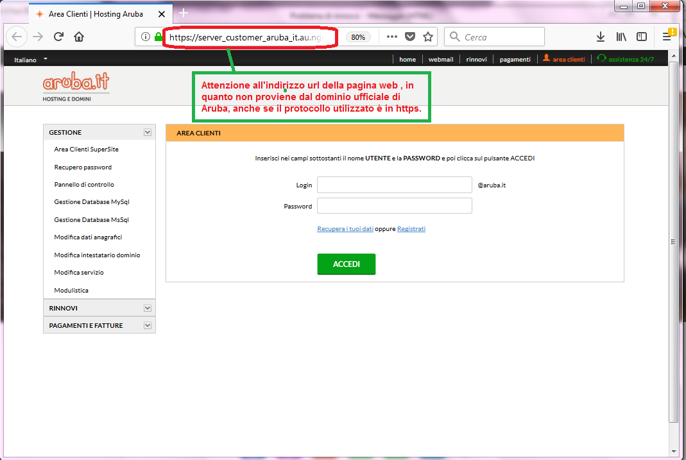This screenshot has width=686, height=460.
Task: Click the Password text field
Action: [x=395, y=206]
